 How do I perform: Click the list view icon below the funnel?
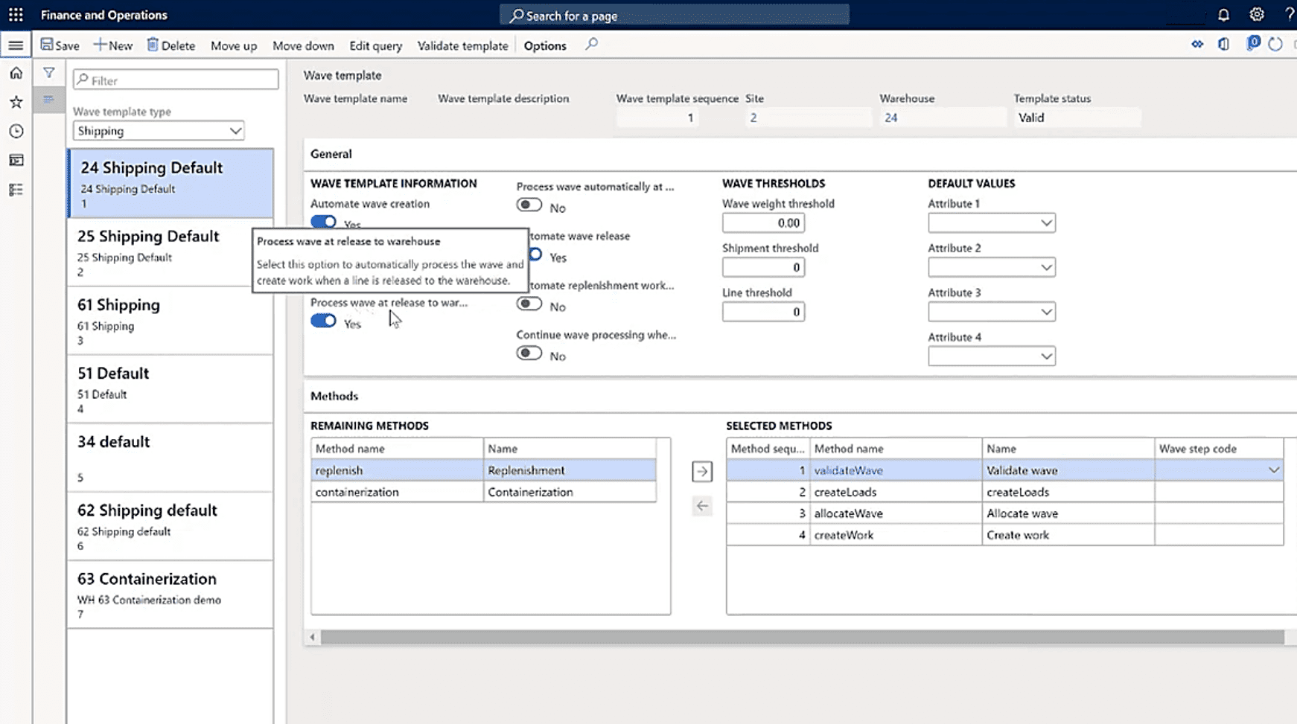click(48, 99)
